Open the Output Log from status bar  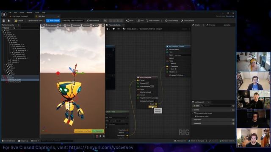(23, 141)
